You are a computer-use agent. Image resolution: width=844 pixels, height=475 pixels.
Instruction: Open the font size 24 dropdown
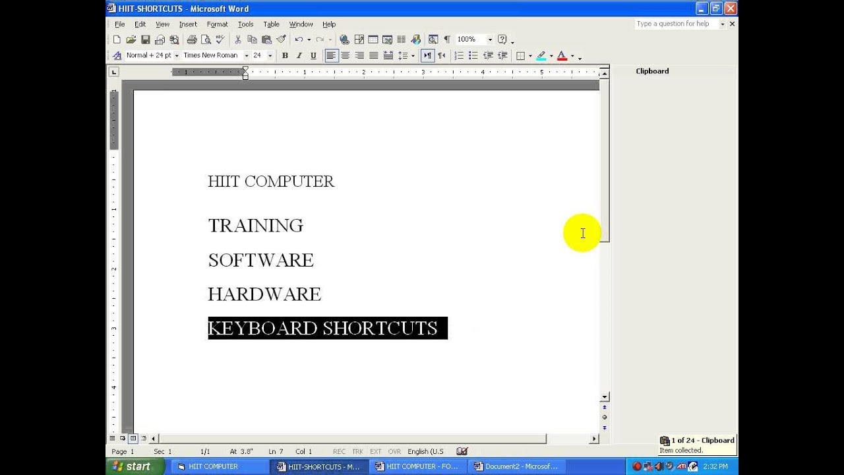tap(270, 55)
